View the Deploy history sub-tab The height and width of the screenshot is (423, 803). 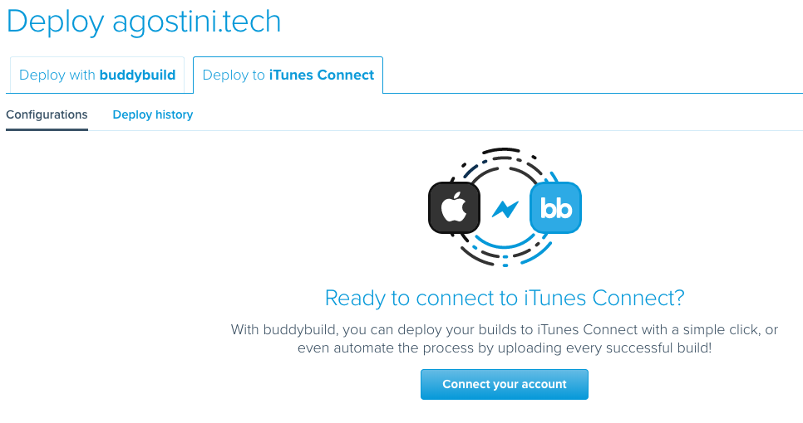153,114
